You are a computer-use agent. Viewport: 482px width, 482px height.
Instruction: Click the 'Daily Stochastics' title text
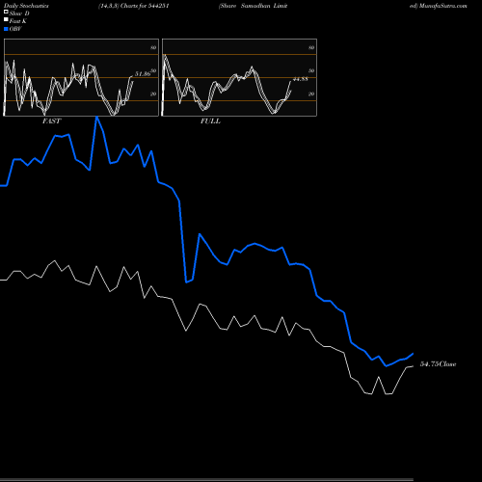[26, 6]
